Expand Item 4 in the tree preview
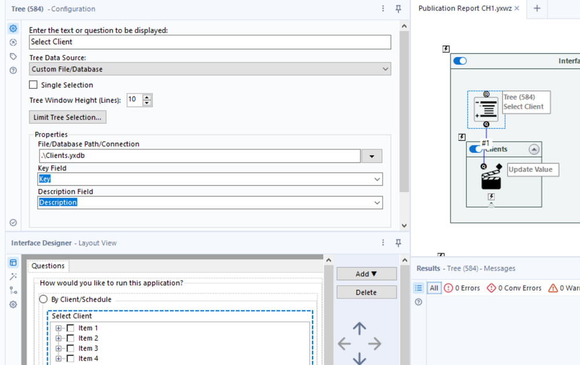580x365 pixels. click(x=59, y=359)
